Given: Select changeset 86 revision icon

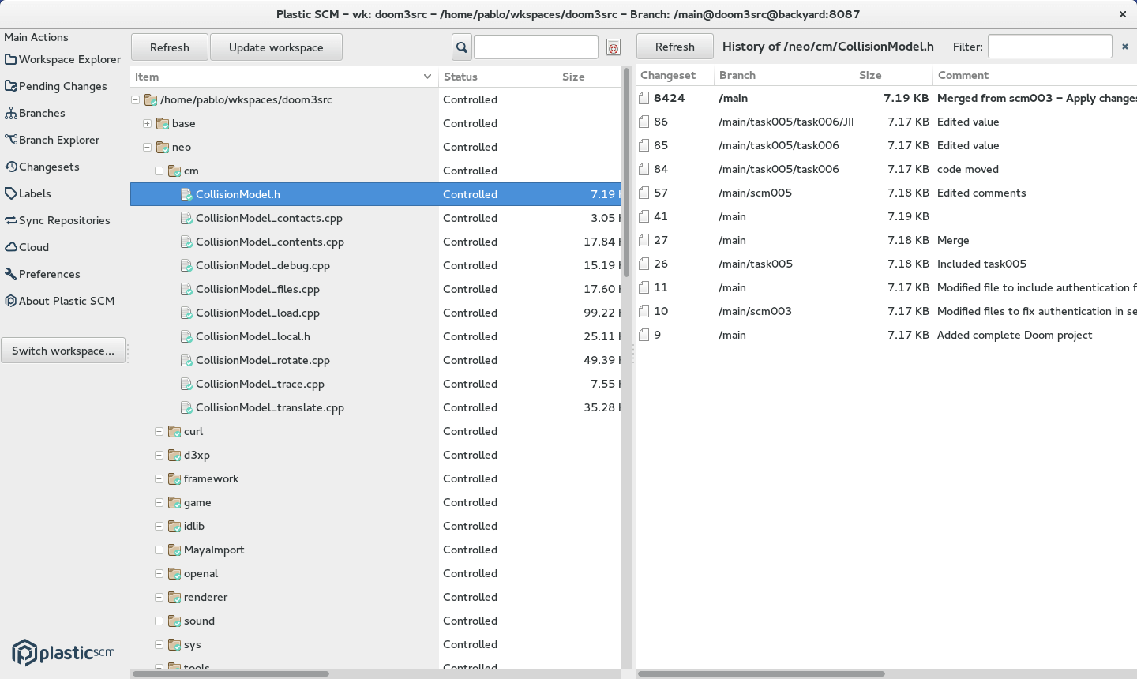Looking at the screenshot, I should 644,122.
